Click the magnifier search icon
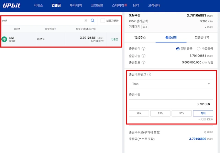 [92, 21]
